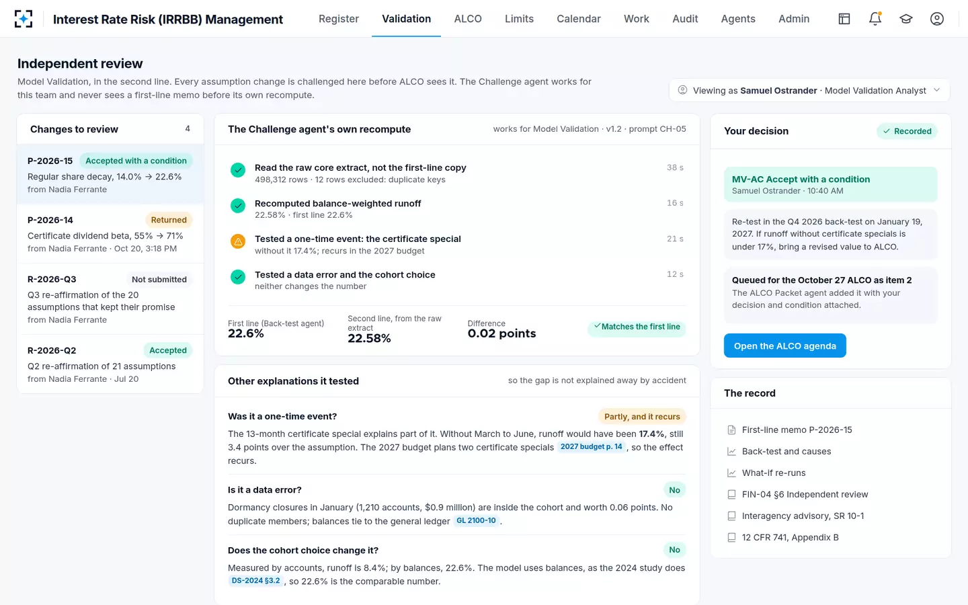Select the P-2026-14 certificate dividend beta change

[110, 234]
